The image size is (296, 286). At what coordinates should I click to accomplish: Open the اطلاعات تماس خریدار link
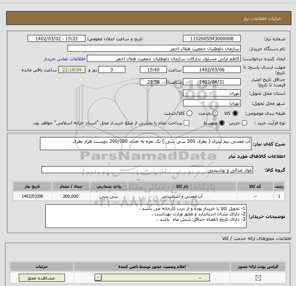coord(65,59)
